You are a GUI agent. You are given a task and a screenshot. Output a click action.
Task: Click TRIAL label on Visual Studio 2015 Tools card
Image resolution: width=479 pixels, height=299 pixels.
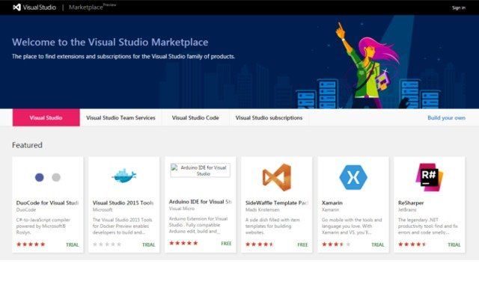149,244
